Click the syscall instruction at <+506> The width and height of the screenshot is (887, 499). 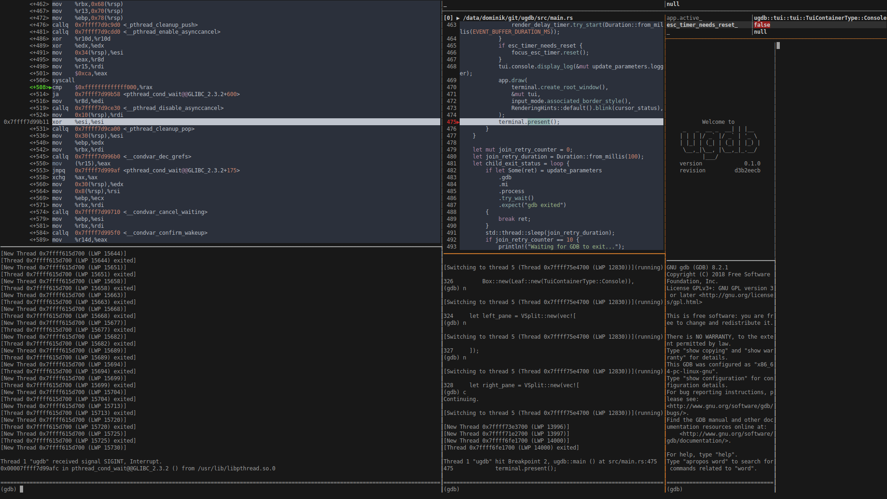pos(63,80)
